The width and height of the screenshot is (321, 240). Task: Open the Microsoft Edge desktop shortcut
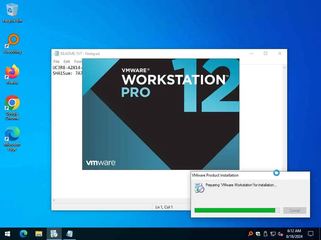click(x=12, y=138)
